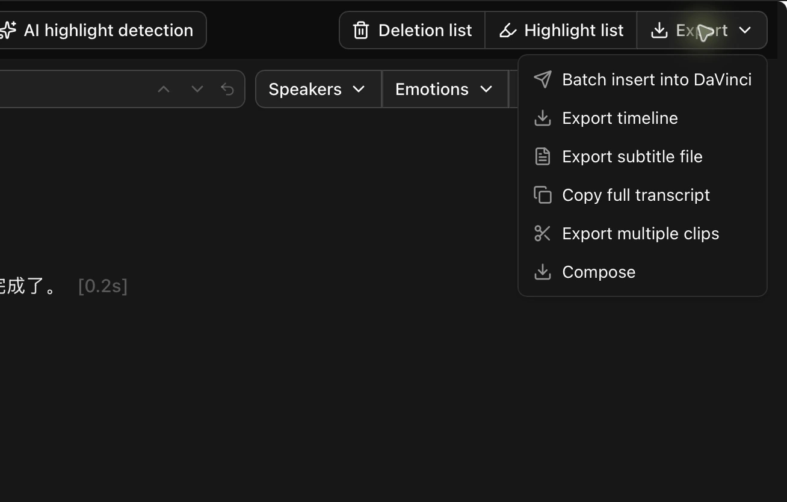Collapse the Export dropdown chevron
The height and width of the screenshot is (502, 787).
point(745,30)
